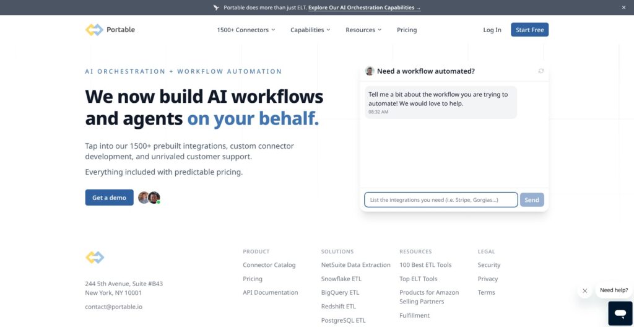Click the 244 5th Avenue address text
The width and height of the screenshot is (634, 327).
[124, 288]
